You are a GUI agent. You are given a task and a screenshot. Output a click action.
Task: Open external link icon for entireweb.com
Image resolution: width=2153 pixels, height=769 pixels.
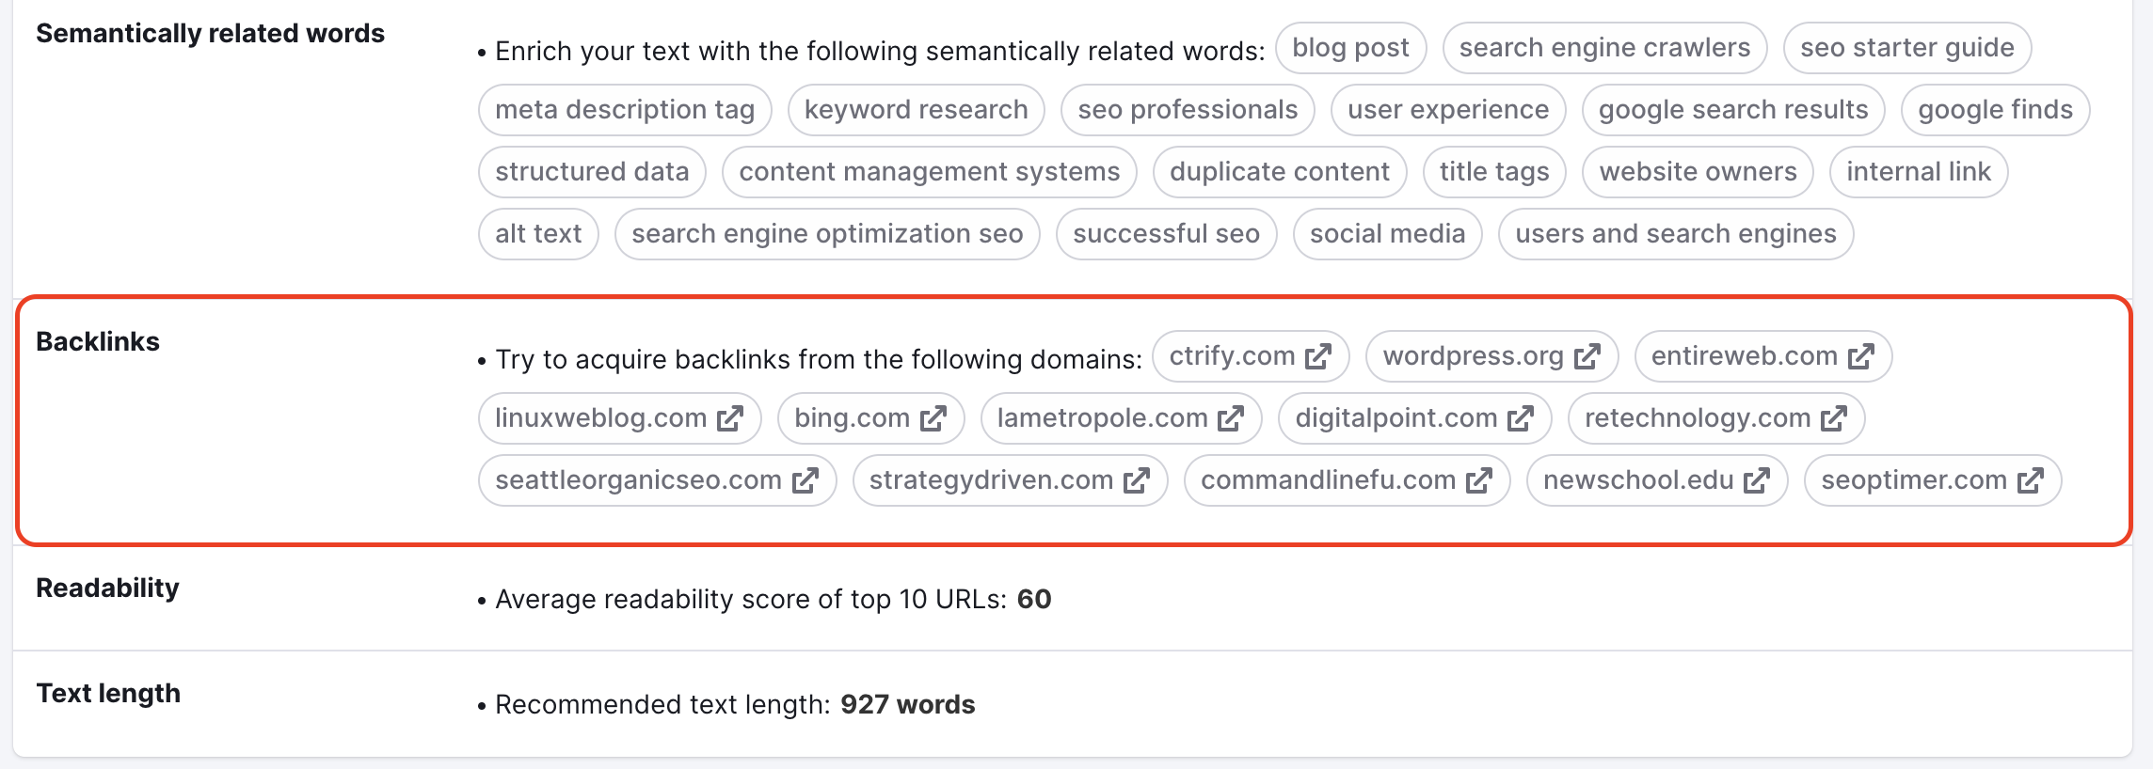coord(1861,356)
